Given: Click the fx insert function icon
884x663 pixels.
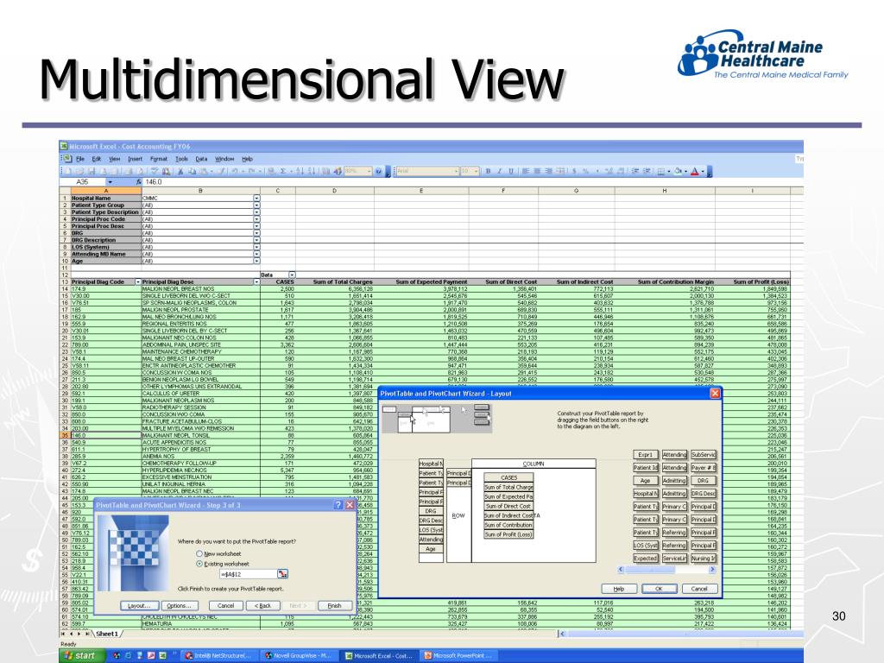Looking at the screenshot, I should pos(139,182).
